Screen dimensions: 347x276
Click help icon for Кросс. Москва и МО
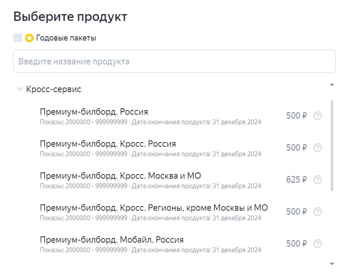(x=317, y=180)
